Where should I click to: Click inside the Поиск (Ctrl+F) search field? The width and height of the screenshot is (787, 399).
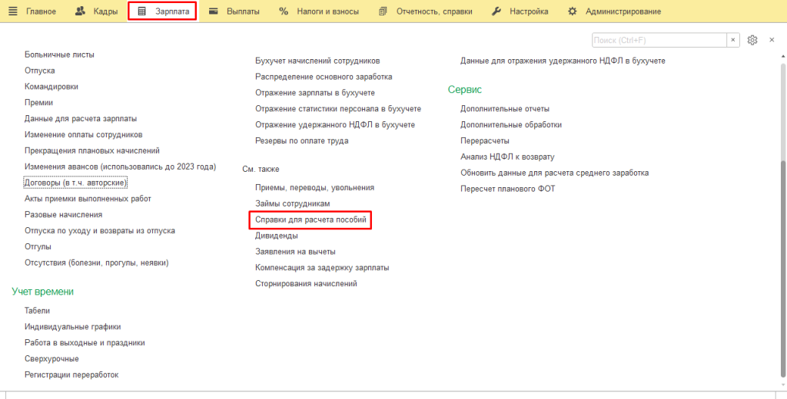click(x=659, y=40)
